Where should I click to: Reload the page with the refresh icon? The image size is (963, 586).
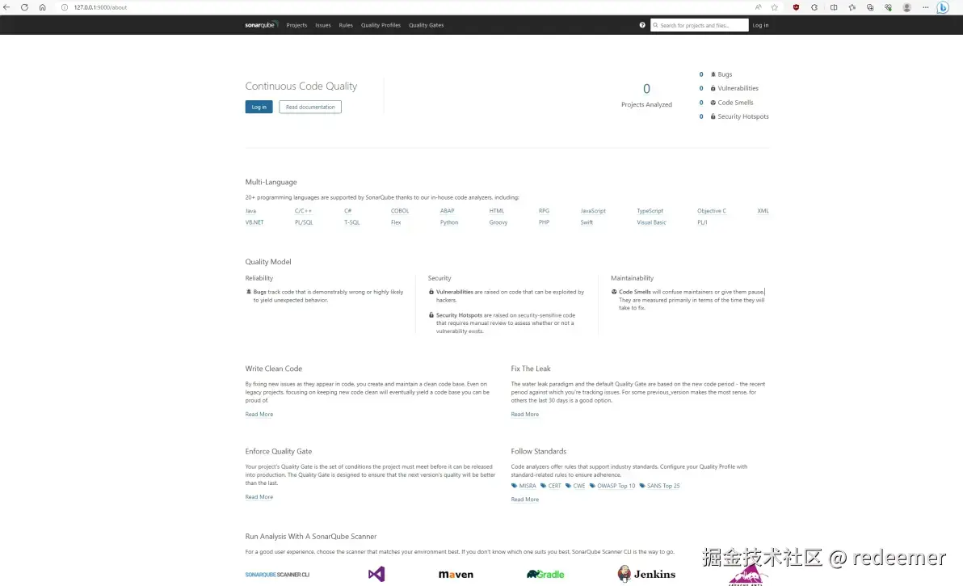(x=24, y=7)
